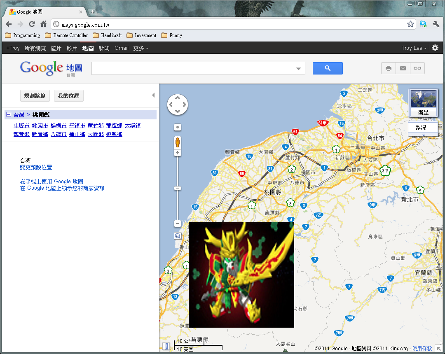The width and height of the screenshot is (445, 354).
Task: Click 變更預設位置 link
Action: click(36, 167)
